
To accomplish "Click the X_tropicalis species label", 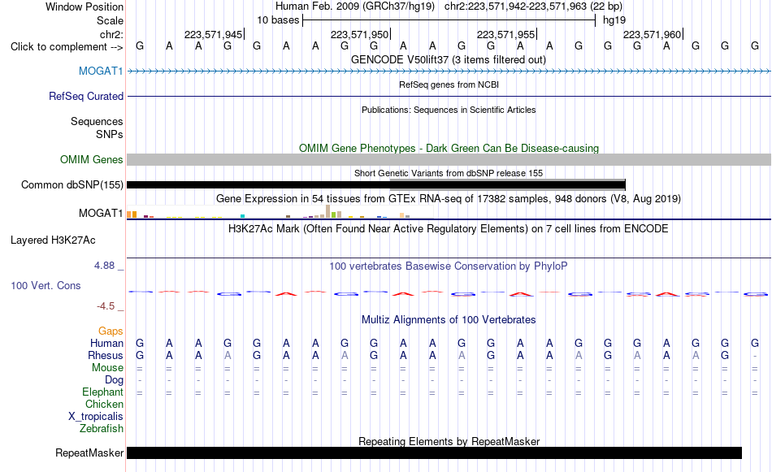I will pos(96,417).
